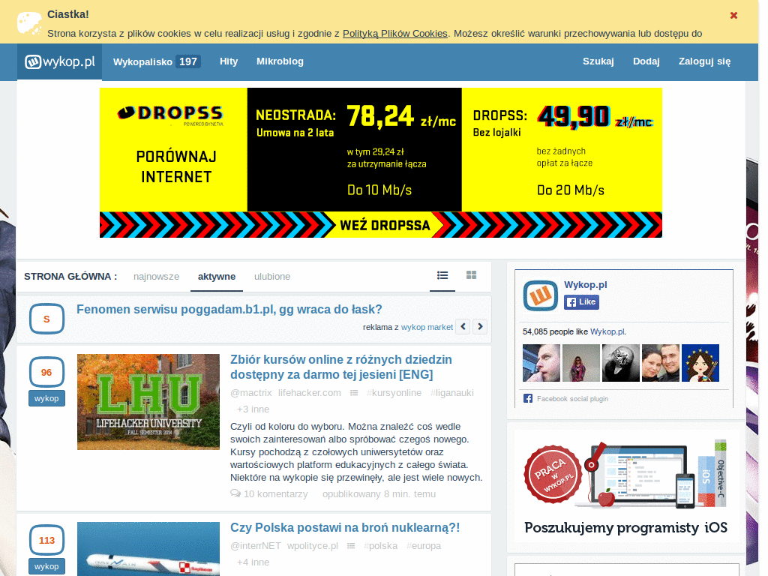This screenshot has width=768, height=576.
Task: Select the aktywne tab
Action: click(x=217, y=277)
